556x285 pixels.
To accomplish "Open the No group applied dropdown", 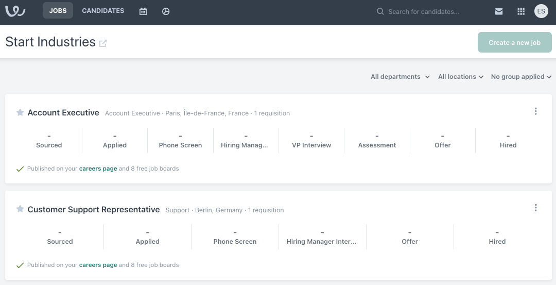I will (x=521, y=77).
